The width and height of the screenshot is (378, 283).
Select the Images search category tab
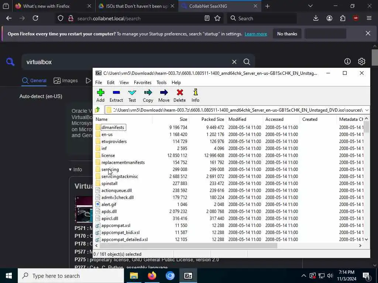(x=66, y=81)
